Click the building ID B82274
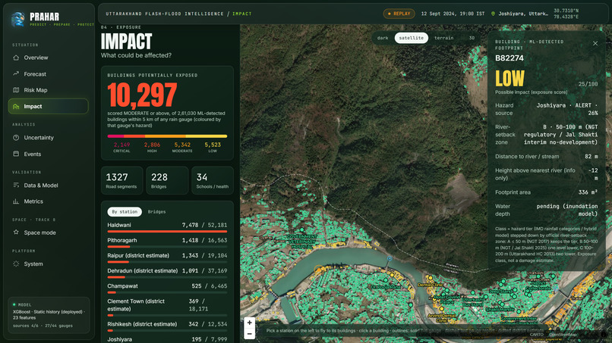 pyautogui.click(x=509, y=58)
